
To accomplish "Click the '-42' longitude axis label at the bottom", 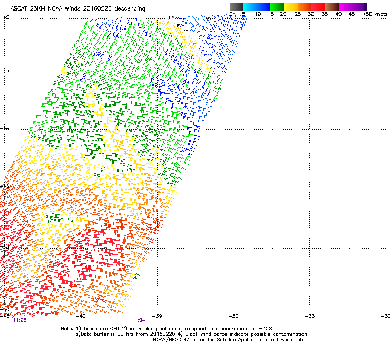I will tap(81, 316).
